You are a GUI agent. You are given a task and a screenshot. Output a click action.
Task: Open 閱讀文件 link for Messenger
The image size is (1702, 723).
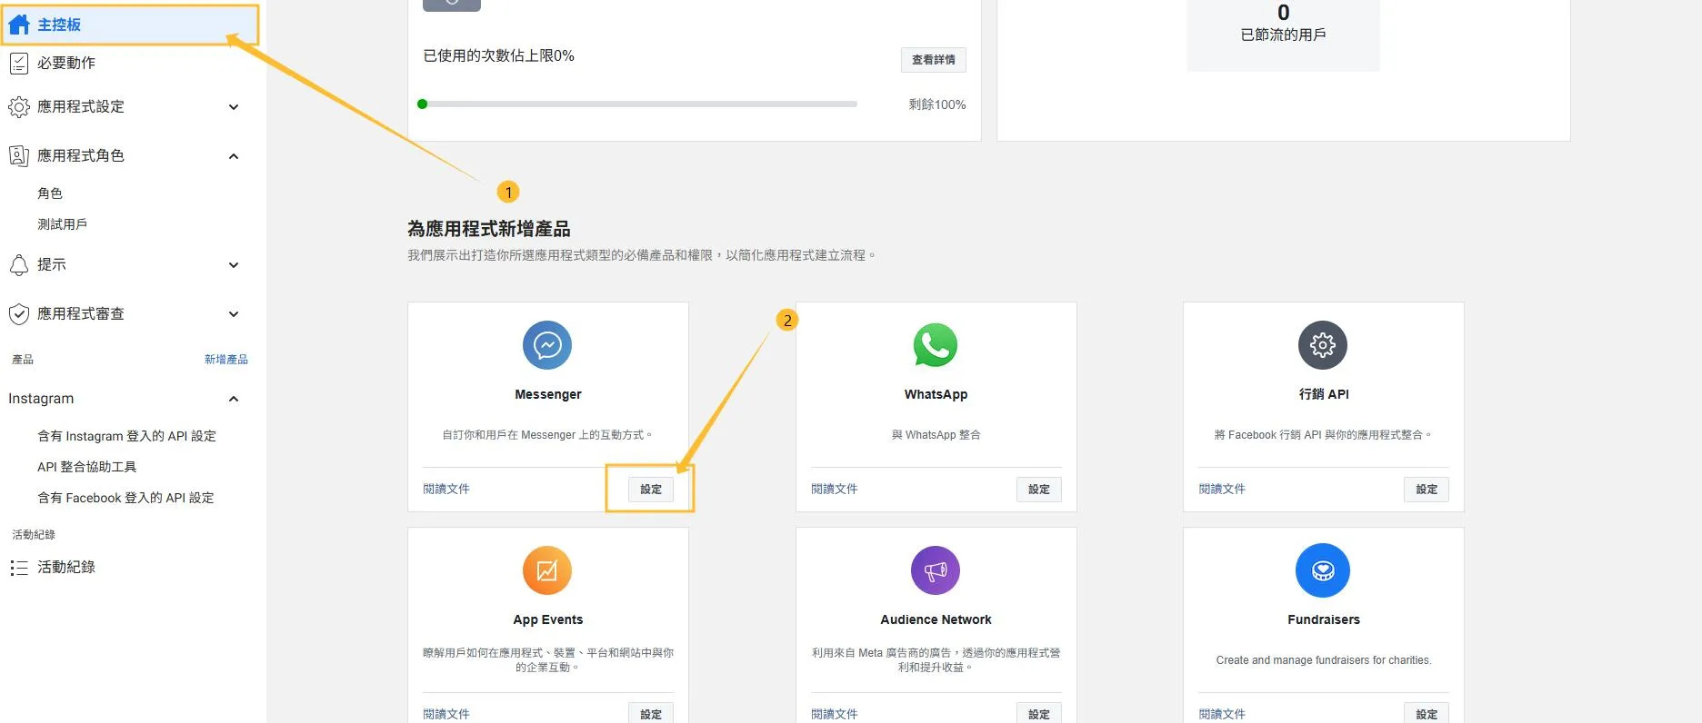446,489
